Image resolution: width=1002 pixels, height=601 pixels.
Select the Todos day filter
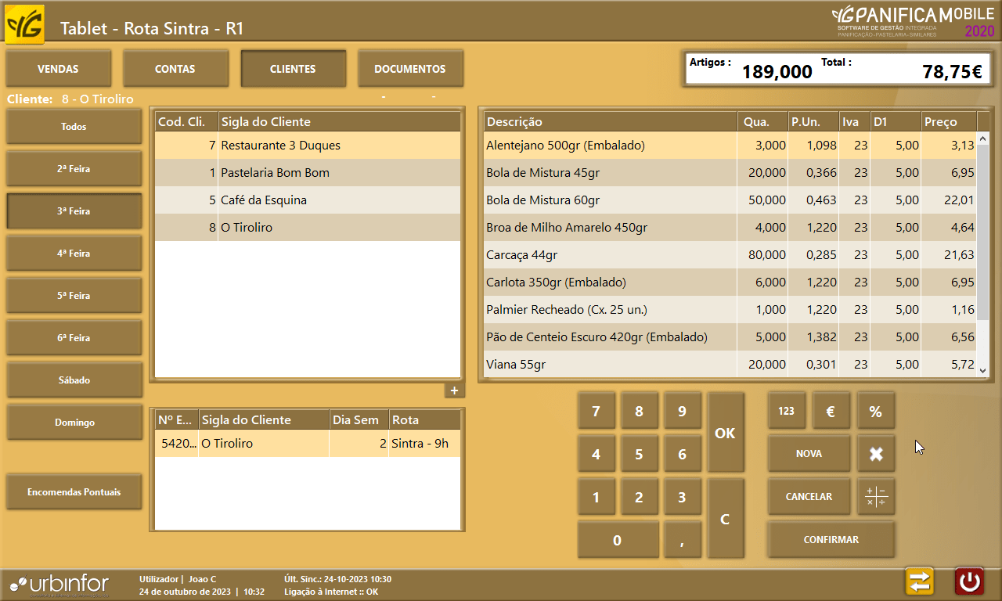click(x=74, y=127)
